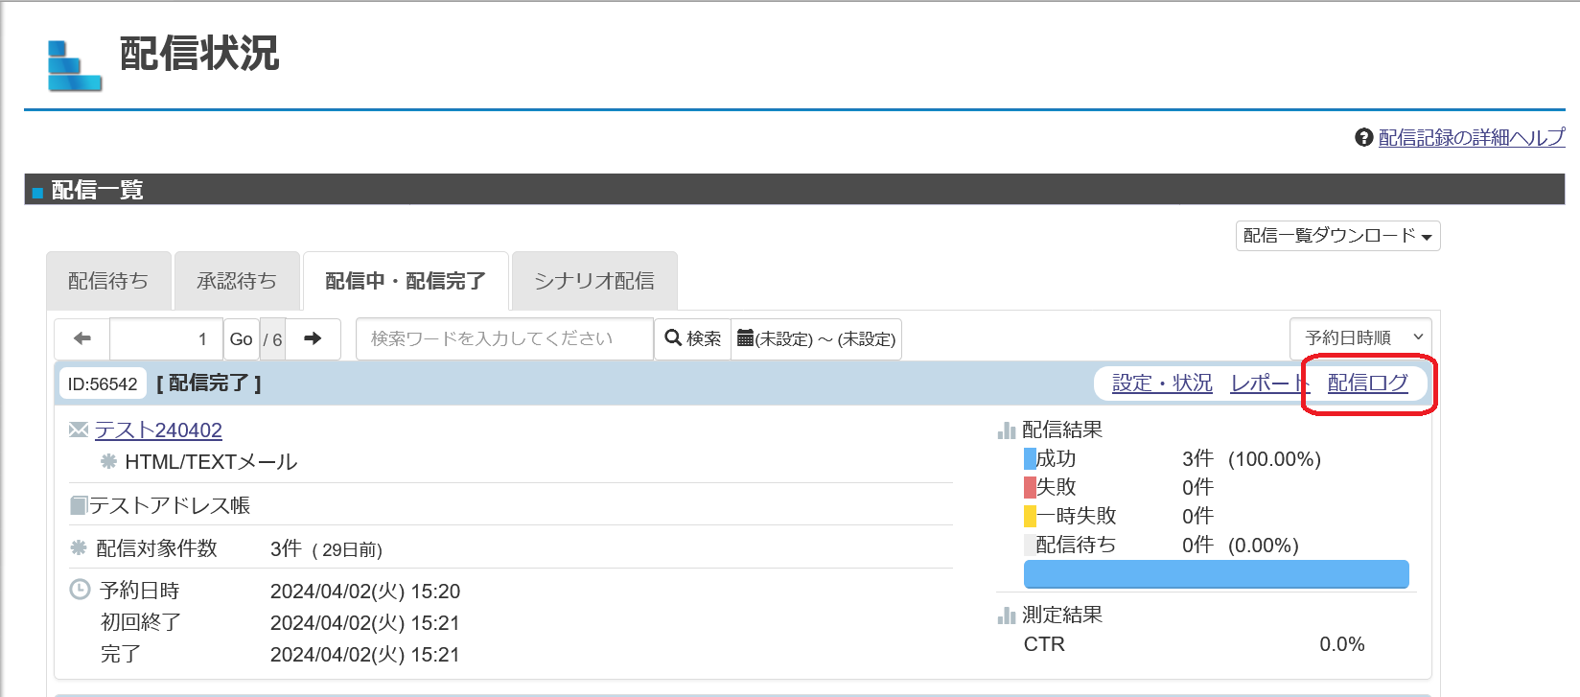
Task: Click the 配信一覧 section heading
Action: (x=97, y=190)
